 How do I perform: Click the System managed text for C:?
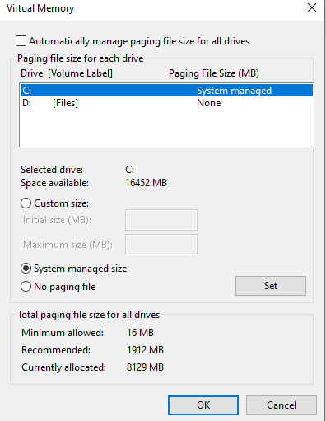[234, 91]
